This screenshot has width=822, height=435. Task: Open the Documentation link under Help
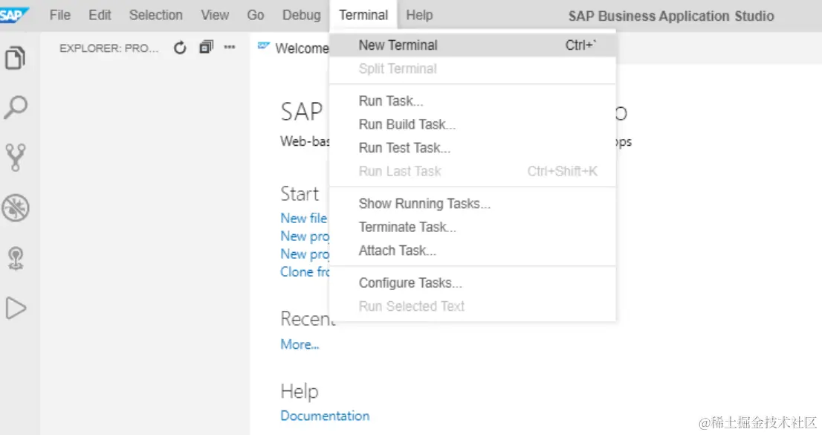click(x=325, y=416)
